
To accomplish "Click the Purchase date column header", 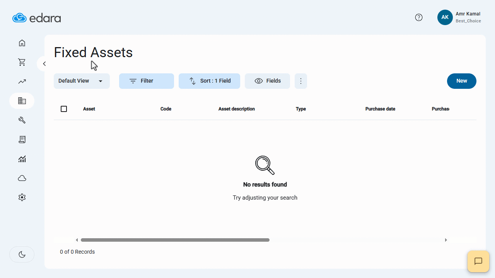I will point(380,109).
